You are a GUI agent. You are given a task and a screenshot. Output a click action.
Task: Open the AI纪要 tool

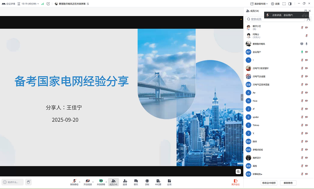(158, 182)
